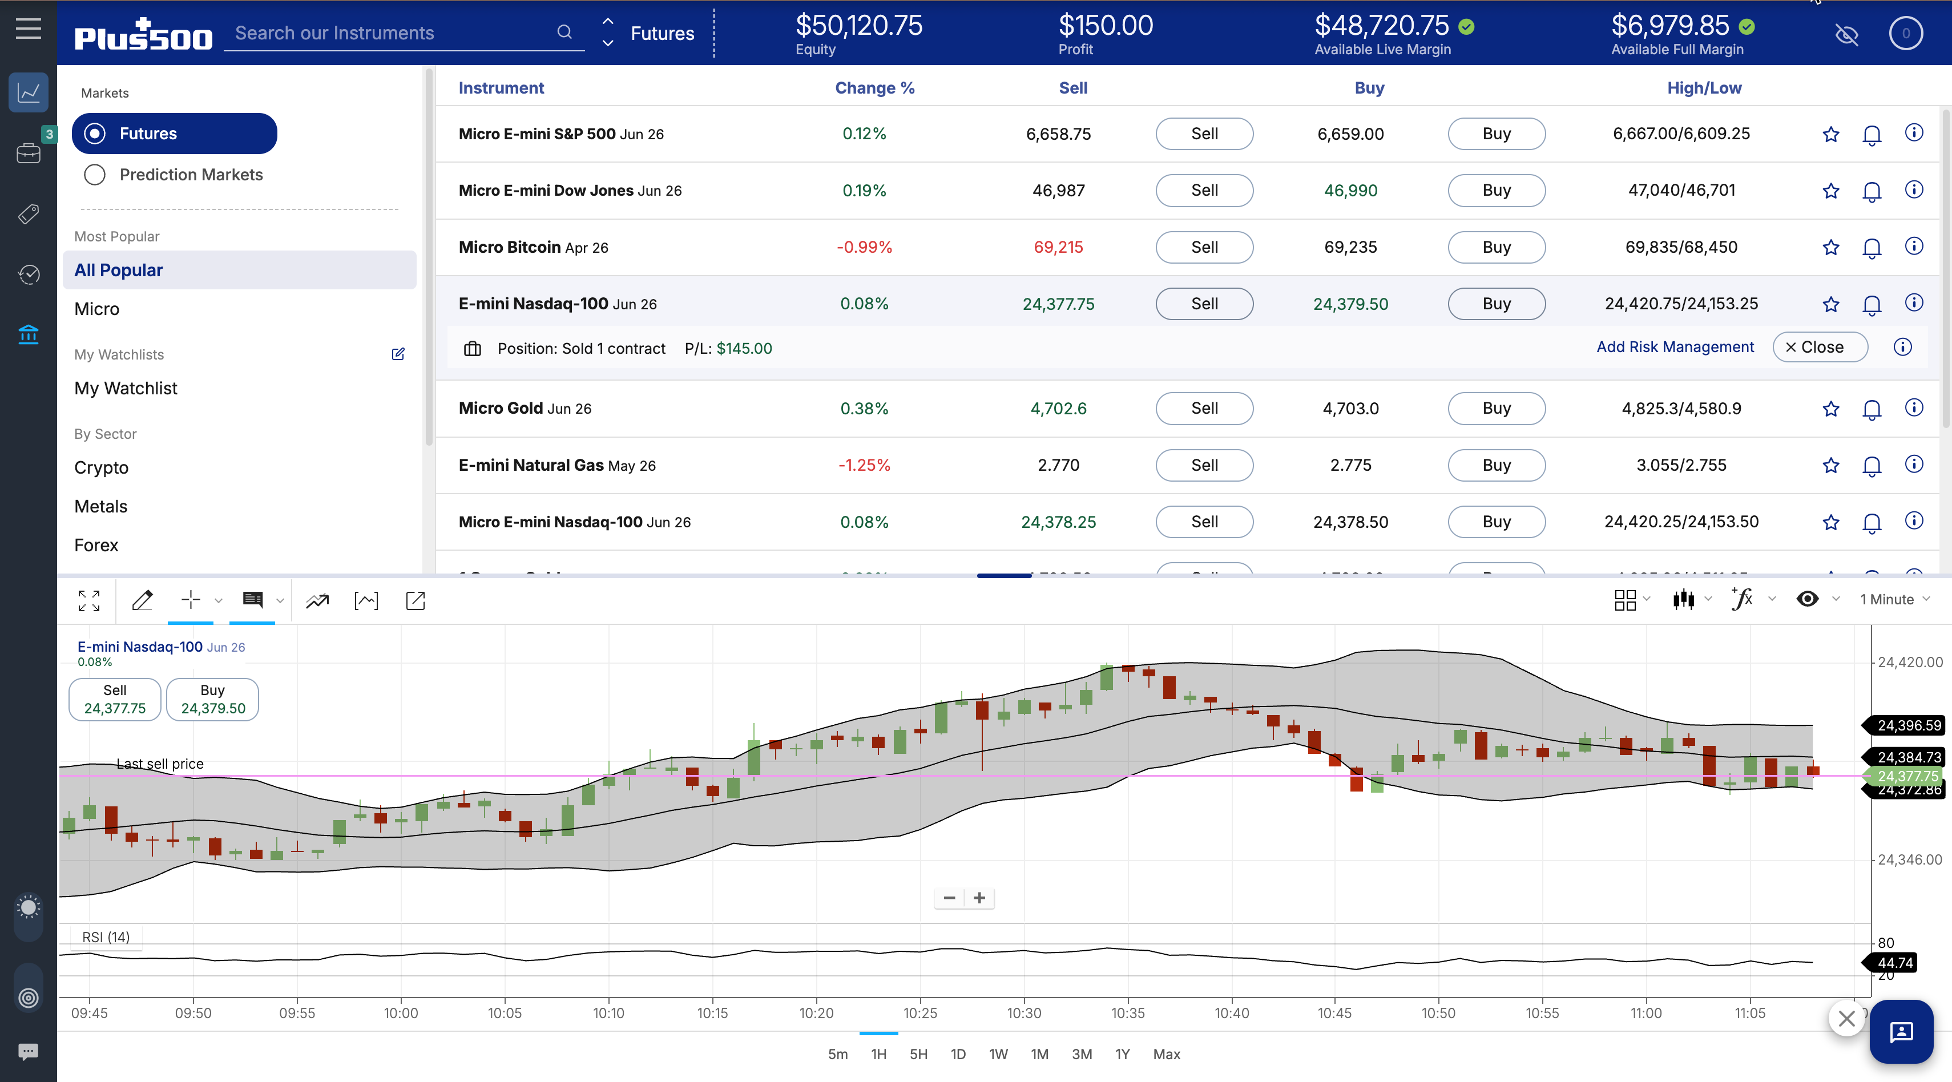Favorite Micro Bitcoin with star
Image resolution: width=1952 pixels, height=1082 pixels.
click(1831, 248)
